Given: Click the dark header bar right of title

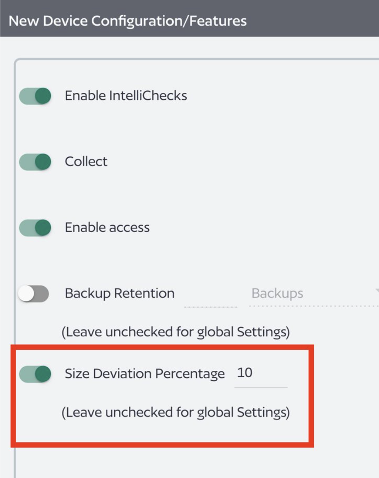Looking at the screenshot, I should pyautogui.click(x=313, y=19).
